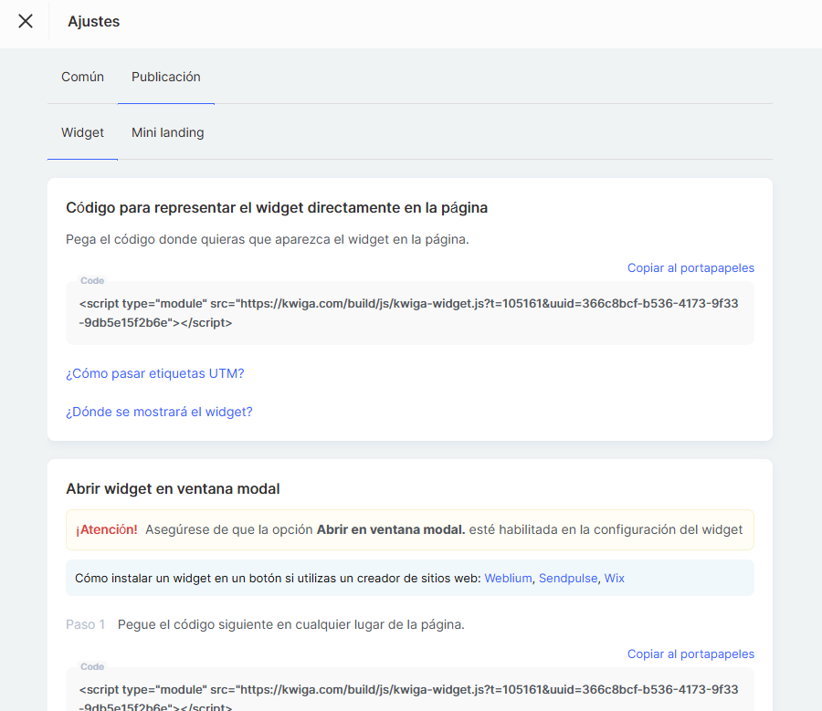822x711 pixels.
Task: Copy the Paso 1 modal code to clipboard
Action: [690, 653]
